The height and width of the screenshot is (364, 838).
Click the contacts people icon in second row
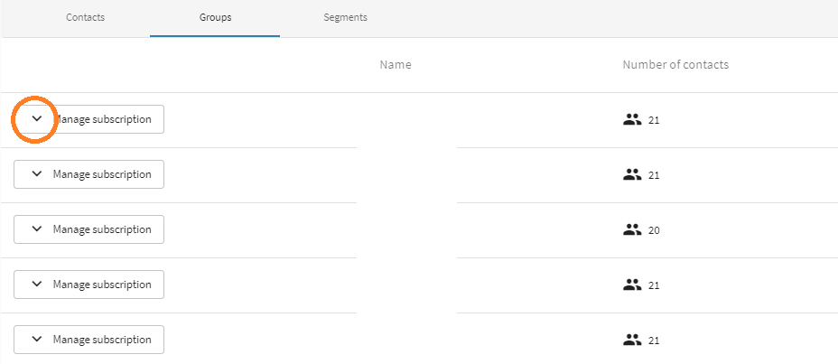point(632,174)
